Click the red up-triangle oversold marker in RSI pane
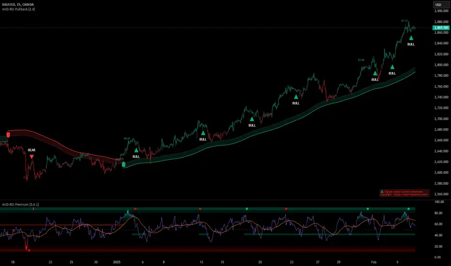This screenshot has width=451, height=266. (x=29, y=250)
